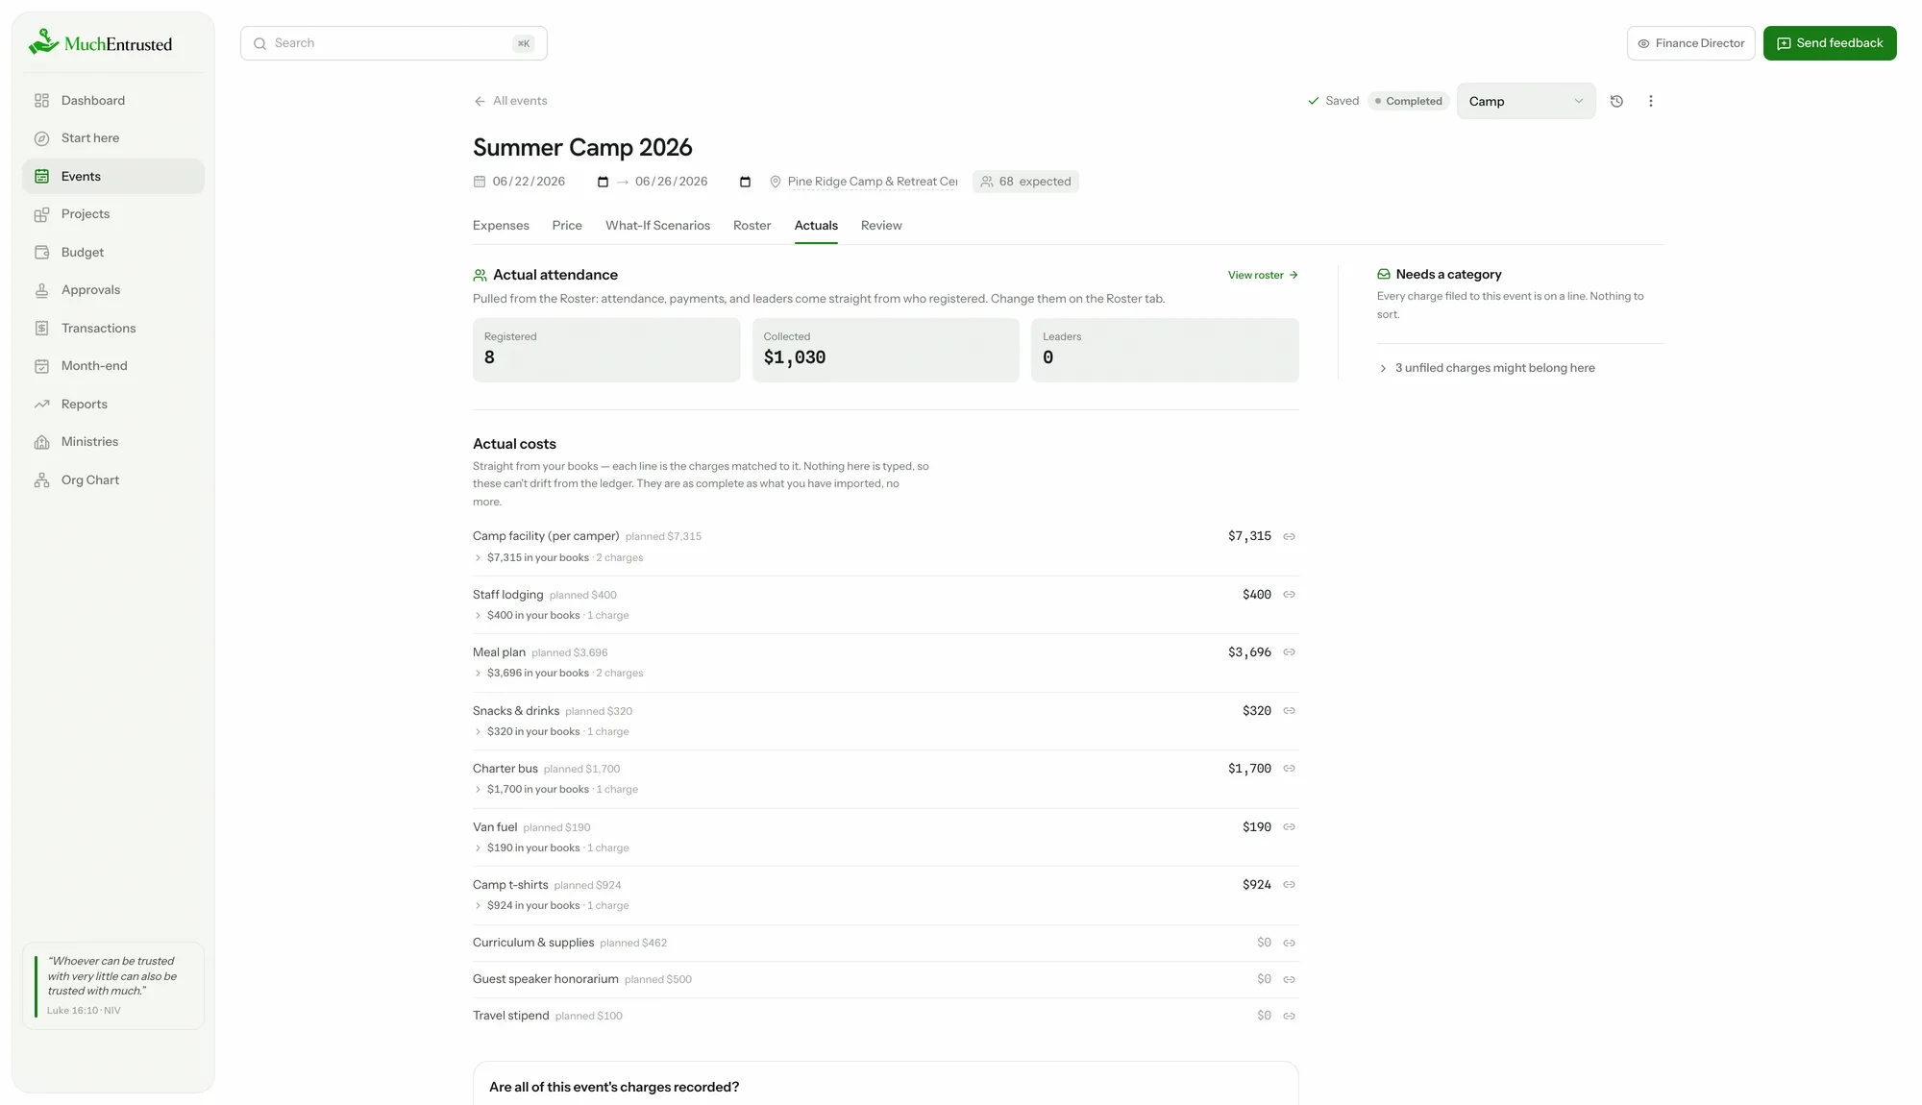Click the Leaders 0 card
This screenshot has height=1105, width=1922.
(1165, 350)
